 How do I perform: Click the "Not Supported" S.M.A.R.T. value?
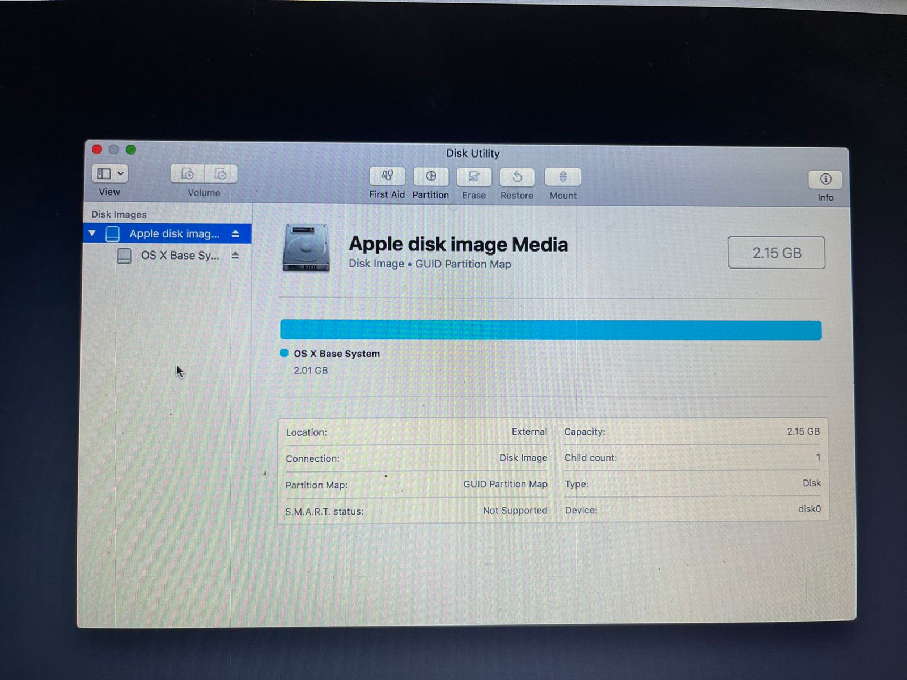515,511
